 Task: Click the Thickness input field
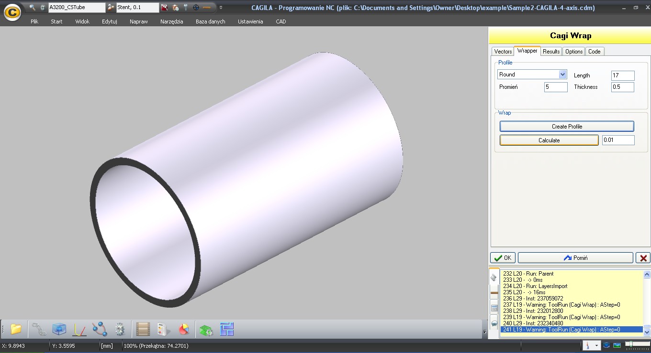pos(623,87)
